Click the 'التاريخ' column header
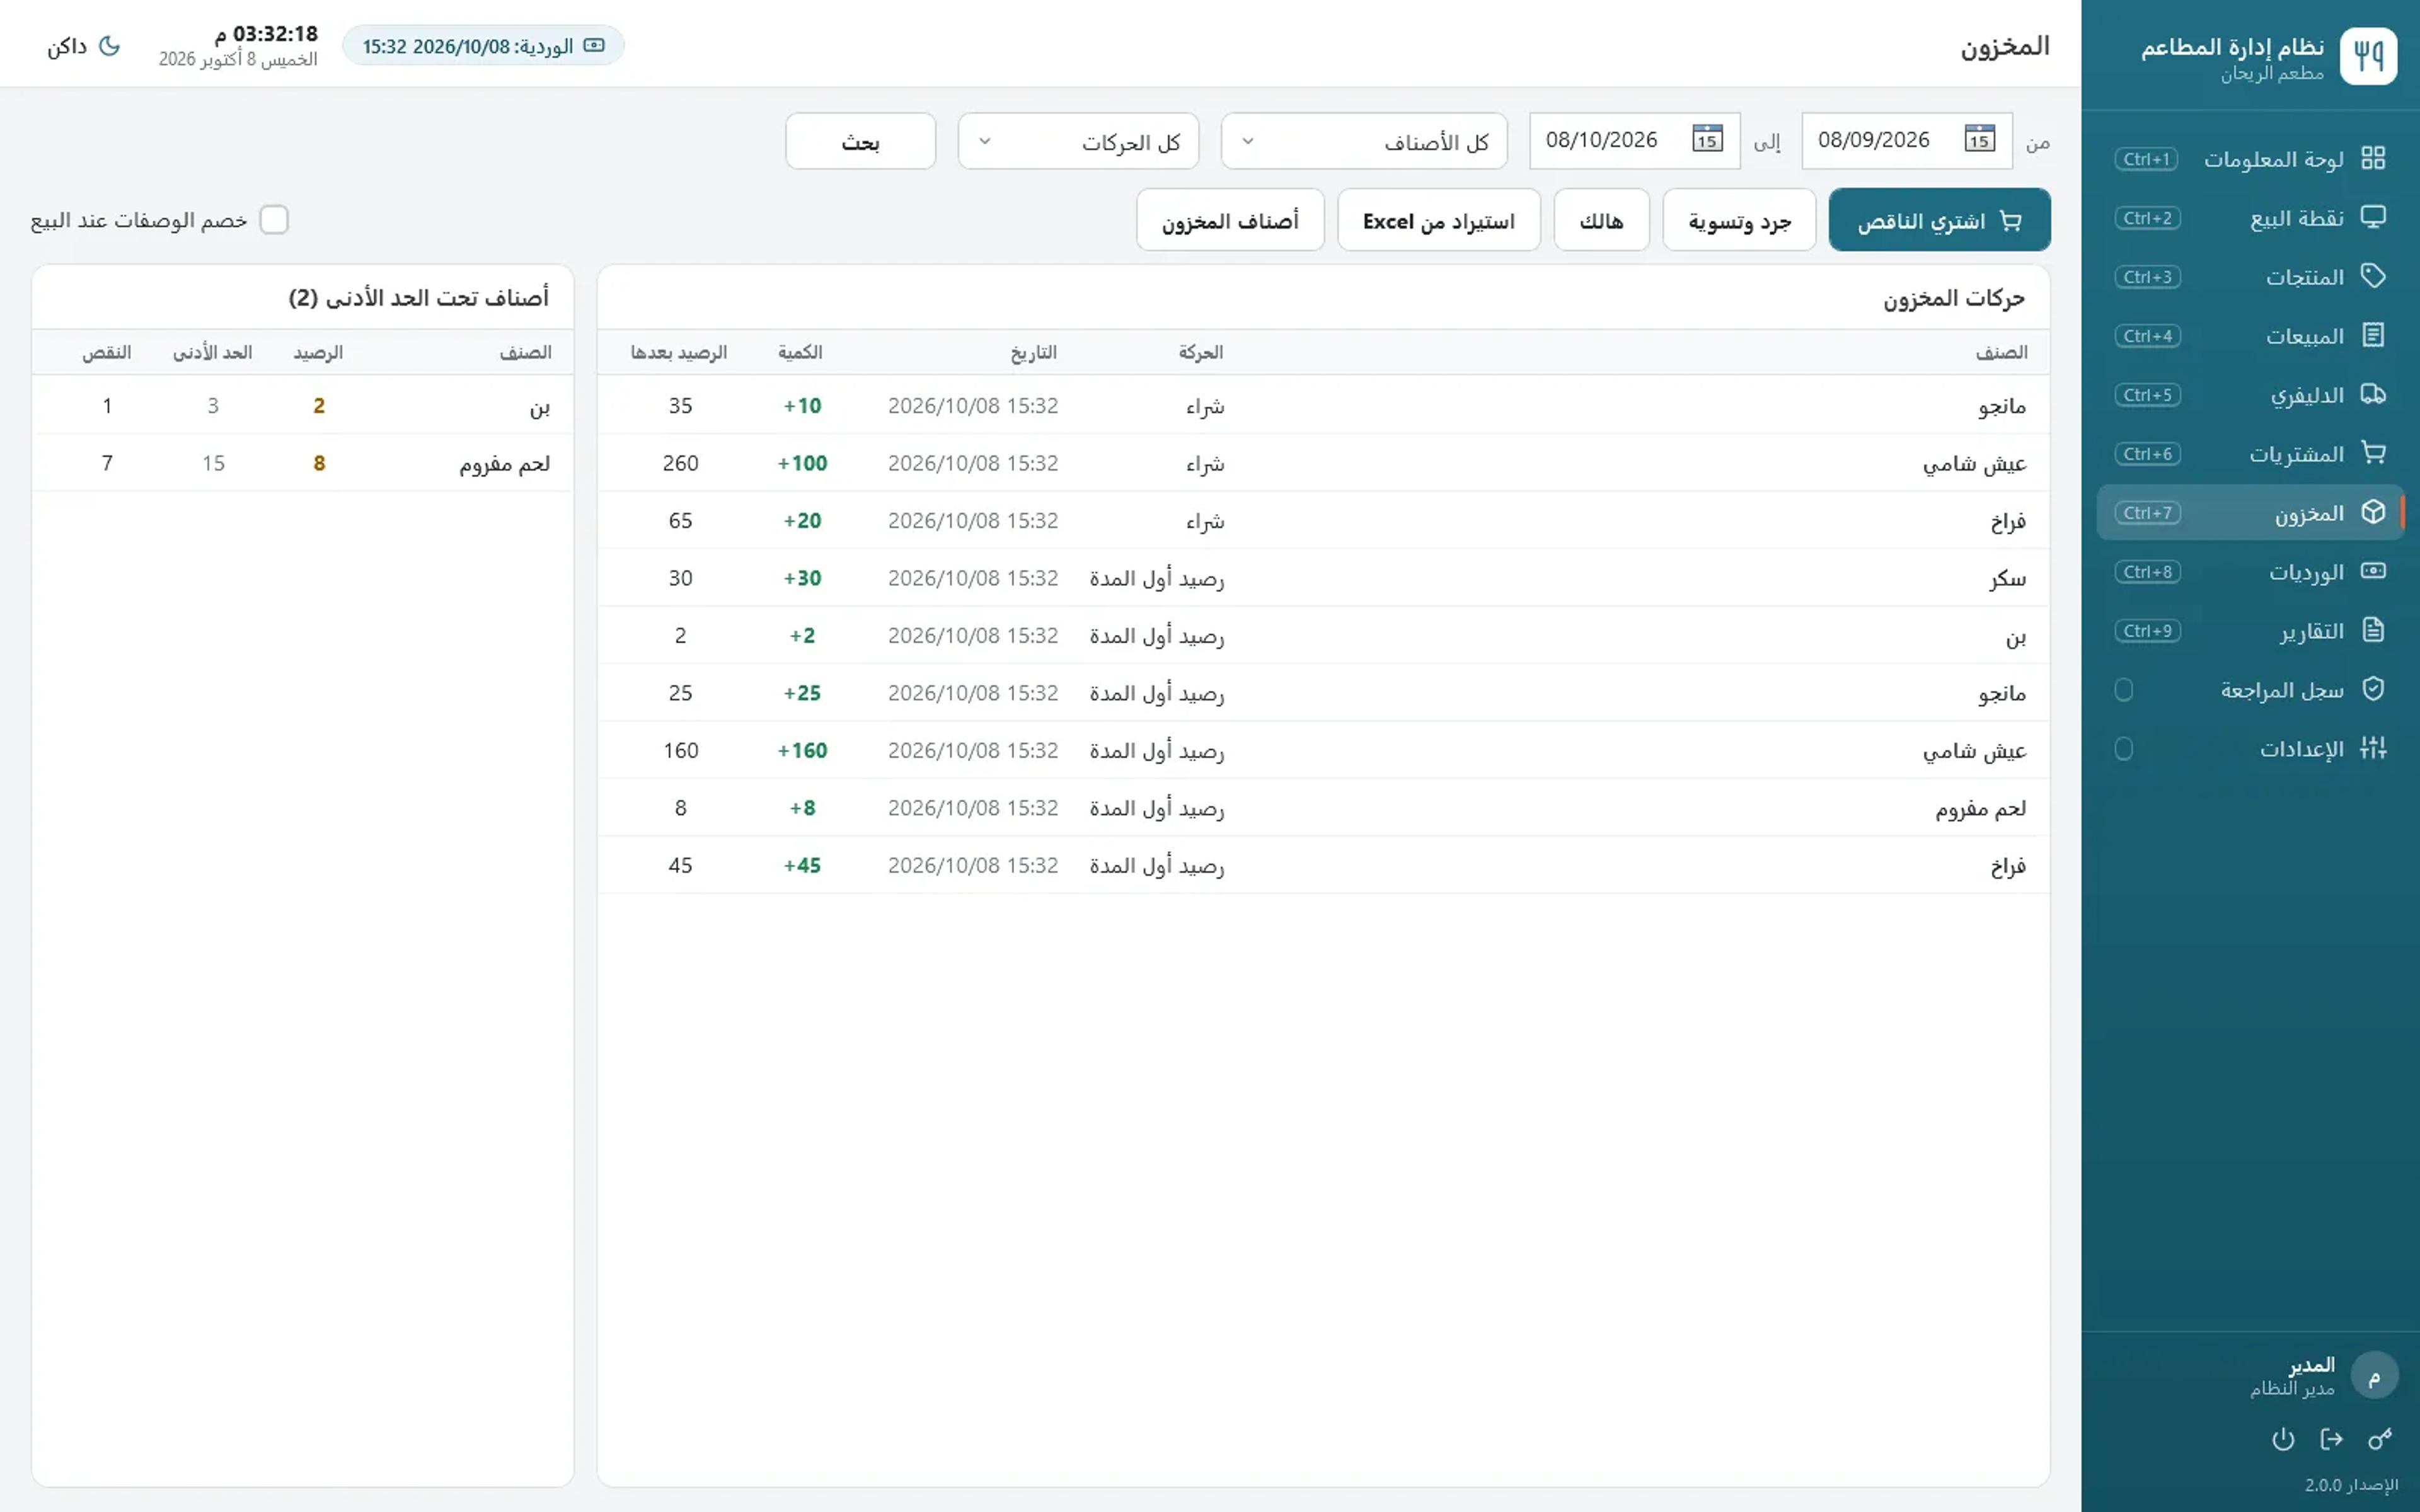The image size is (2420, 1512). click(1033, 352)
